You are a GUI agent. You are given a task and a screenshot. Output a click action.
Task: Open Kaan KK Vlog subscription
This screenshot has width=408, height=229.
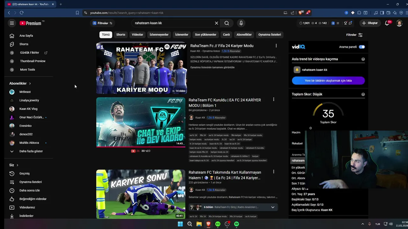pos(29,109)
